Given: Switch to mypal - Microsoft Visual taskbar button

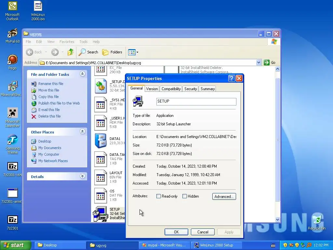Looking at the screenshot, I should (164, 245).
